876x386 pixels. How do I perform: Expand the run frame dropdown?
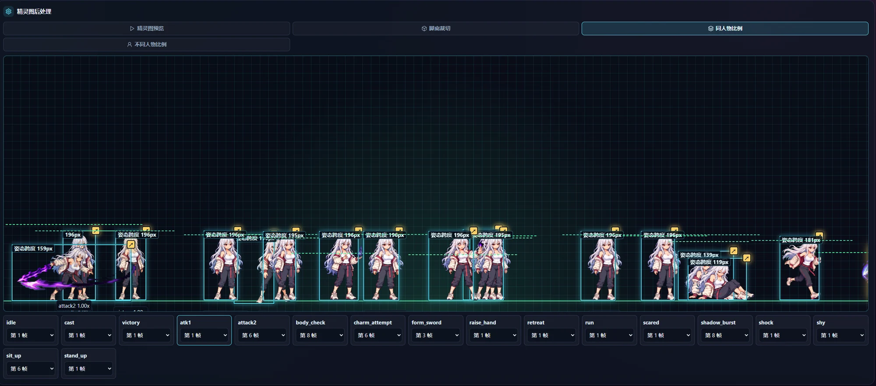point(609,335)
